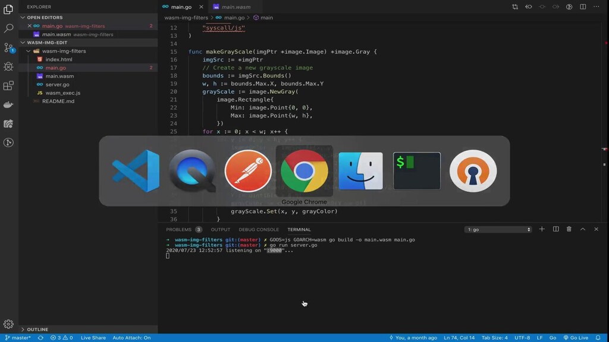Switch to the main.wasm editor tab
Screen dimensions: 609x342
pos(236,7)
